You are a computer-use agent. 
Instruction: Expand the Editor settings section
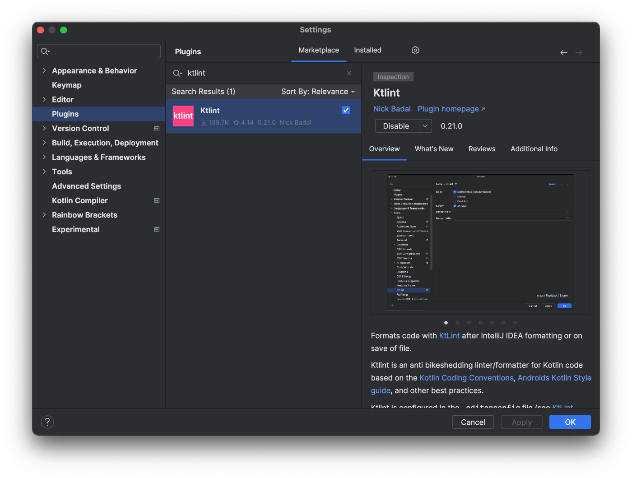(44, 99)
